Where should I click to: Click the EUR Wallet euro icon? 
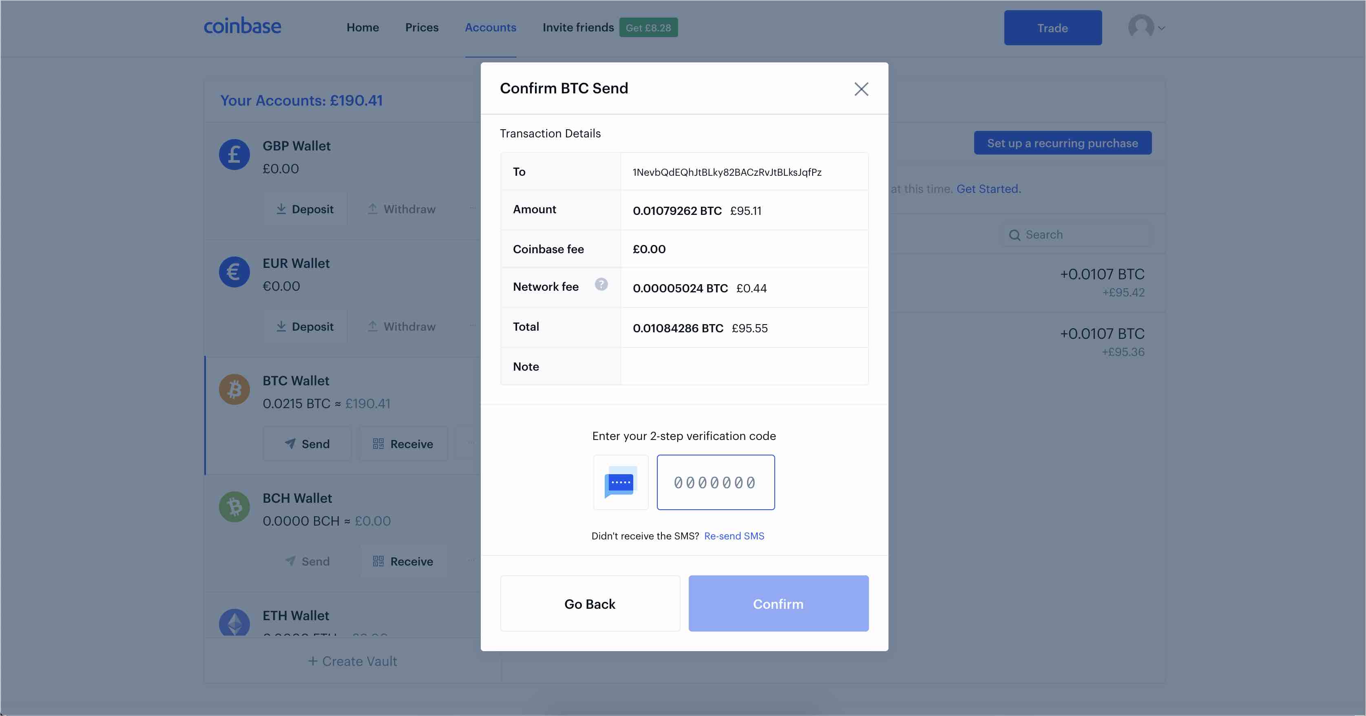pyautogui.click(x=234, y=272)
